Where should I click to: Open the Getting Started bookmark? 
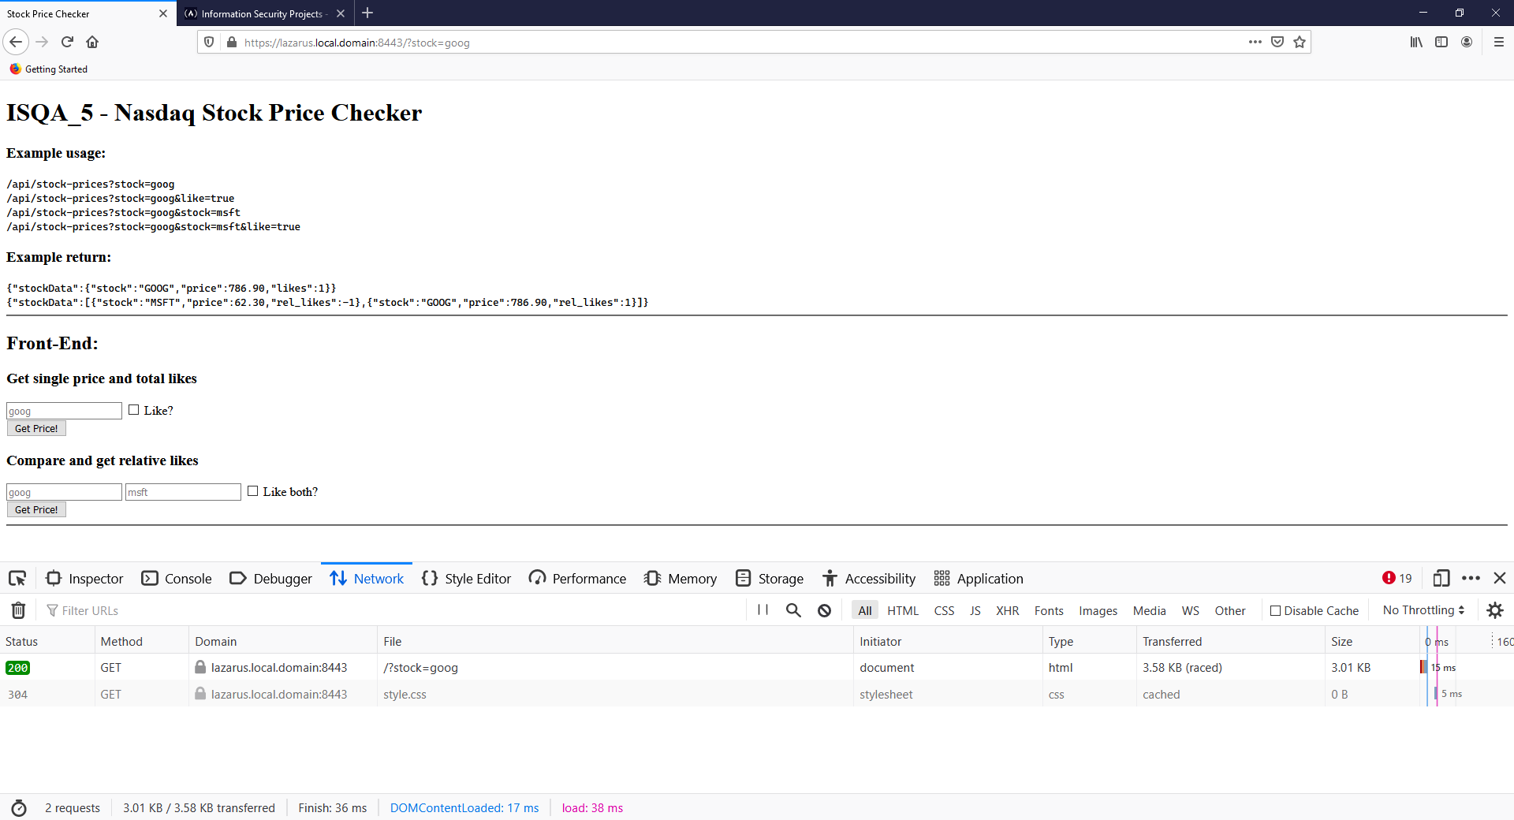(49, 69)
